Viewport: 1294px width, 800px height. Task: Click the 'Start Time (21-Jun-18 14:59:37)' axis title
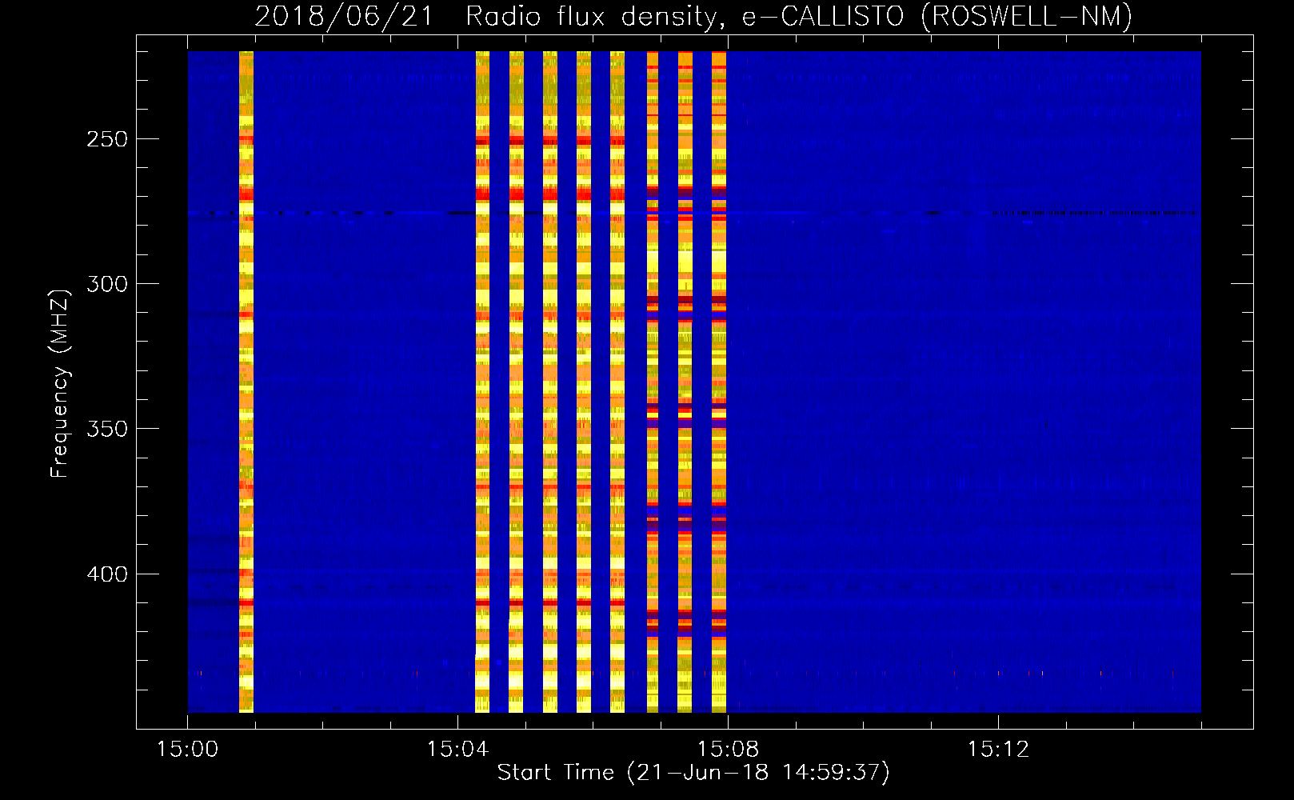coord(693,773)
